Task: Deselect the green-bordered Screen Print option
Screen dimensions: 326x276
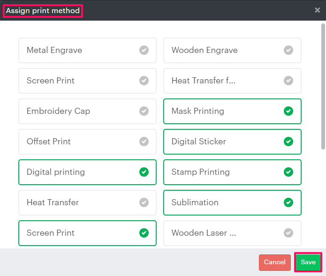Action: coord(87,233)
